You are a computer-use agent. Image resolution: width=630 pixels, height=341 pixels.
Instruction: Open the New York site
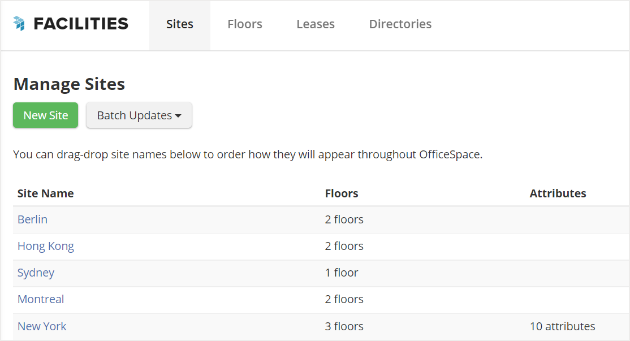[42, 326]
